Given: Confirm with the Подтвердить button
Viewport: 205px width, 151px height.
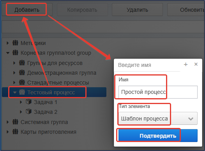Looking at the screenshot, I should [x=158, y=136].
